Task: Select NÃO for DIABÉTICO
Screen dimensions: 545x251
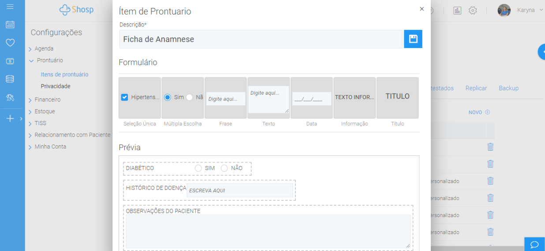Action: (x=224, y=168)
